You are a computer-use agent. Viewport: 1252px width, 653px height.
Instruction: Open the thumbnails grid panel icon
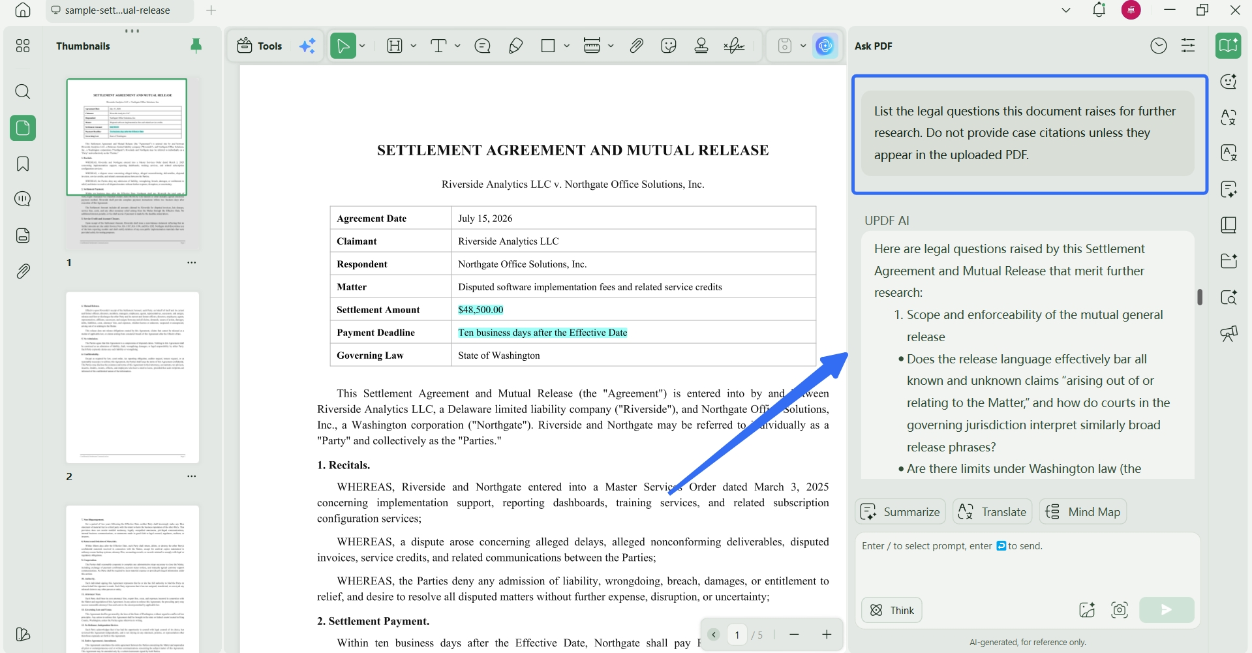tap(23, 46)
